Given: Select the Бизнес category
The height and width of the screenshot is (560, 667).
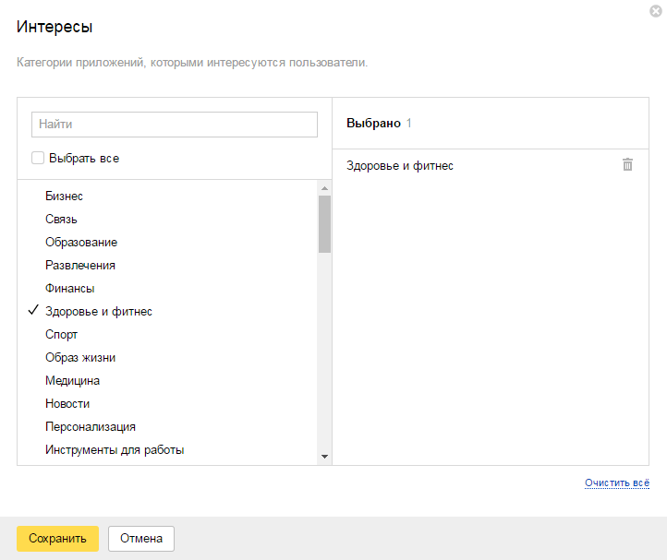Looking at the screenshot, I should (64, 197).
